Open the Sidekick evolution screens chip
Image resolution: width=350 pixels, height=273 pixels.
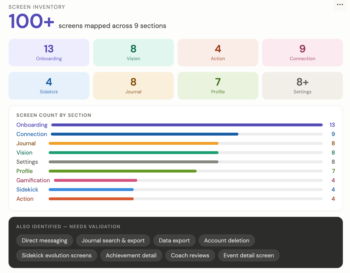[x=57, y=255]
